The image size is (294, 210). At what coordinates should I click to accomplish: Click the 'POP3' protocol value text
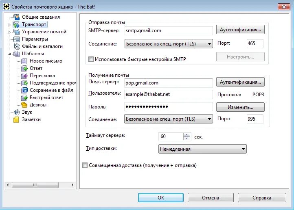pos(258,94)
